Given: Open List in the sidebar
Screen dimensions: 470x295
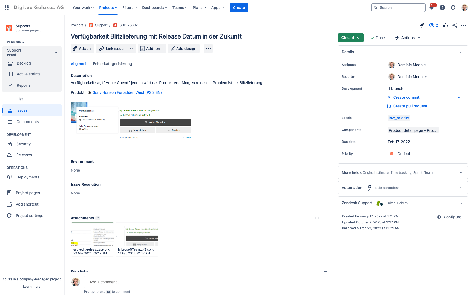Looking at the screenshot, I should pos(32,99).
